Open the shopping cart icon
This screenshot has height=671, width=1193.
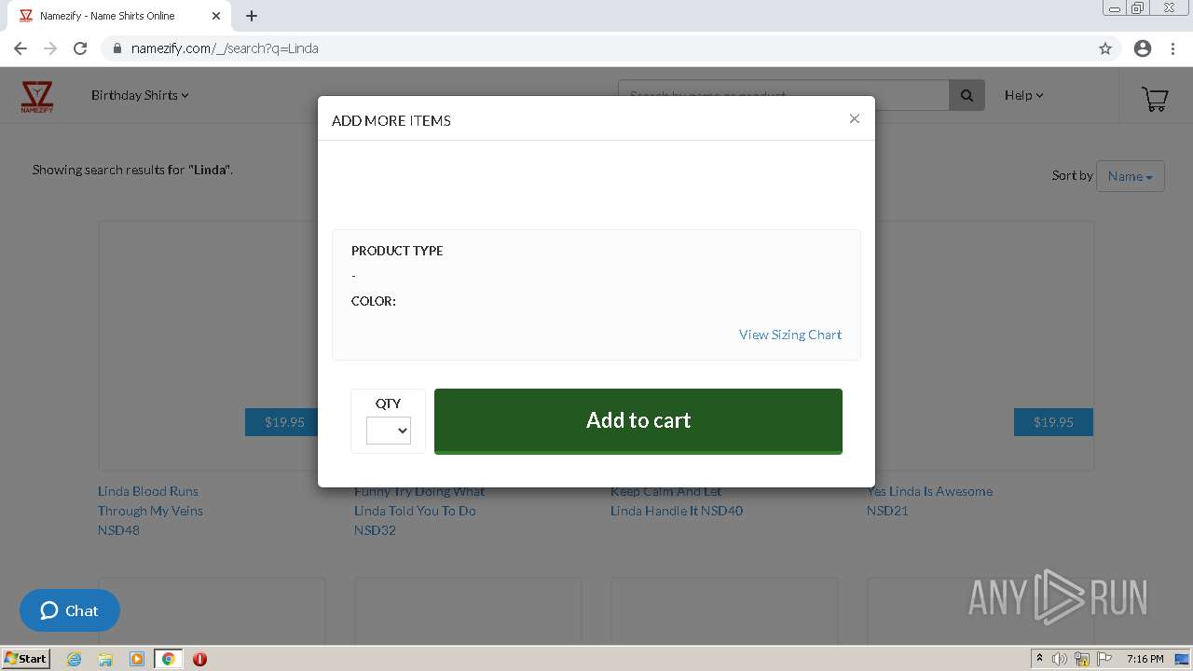[1155, 98]
